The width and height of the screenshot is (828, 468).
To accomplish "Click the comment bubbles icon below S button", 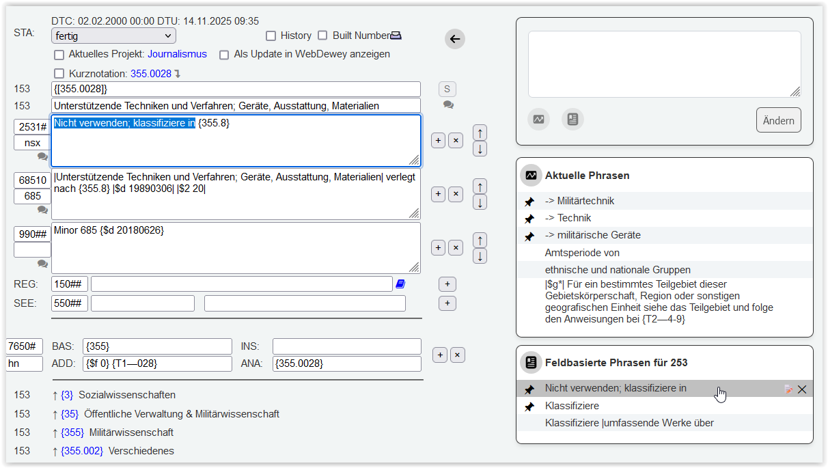I will coord(448,105).
